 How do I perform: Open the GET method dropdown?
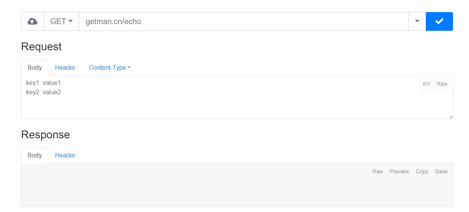tap(61, 21)
